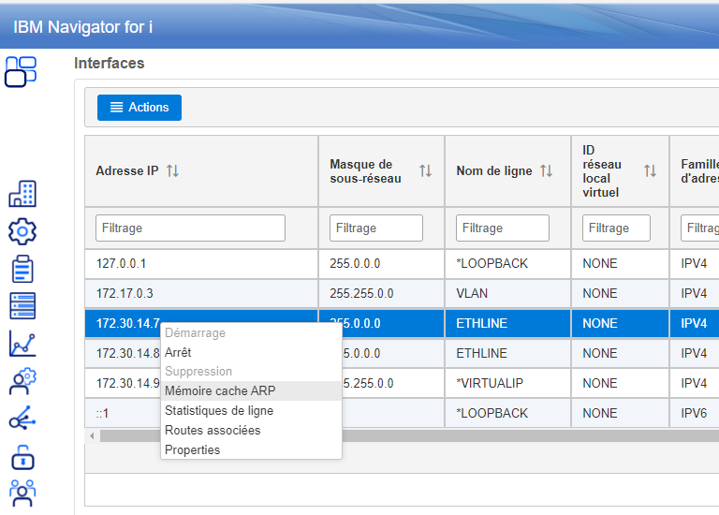Image resolution: width=719 pixels, height=515 pixels.
Task: Select the ::1 IPv6 address cell
Action: (103, 414)
